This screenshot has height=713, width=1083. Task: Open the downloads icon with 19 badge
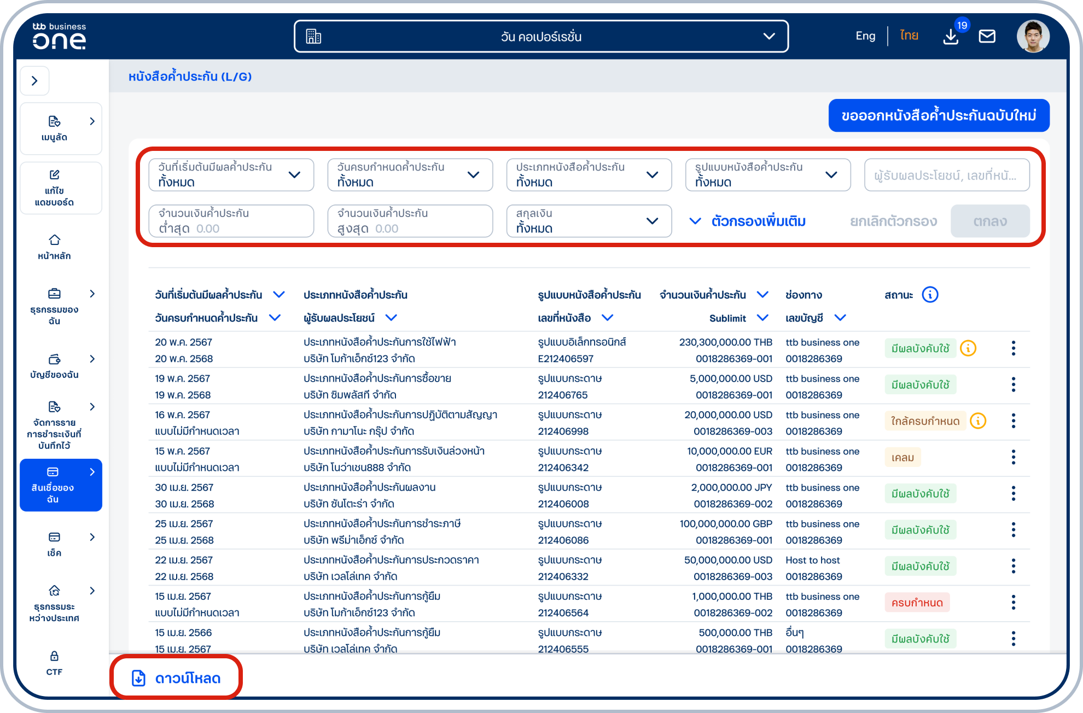point(951,36)
